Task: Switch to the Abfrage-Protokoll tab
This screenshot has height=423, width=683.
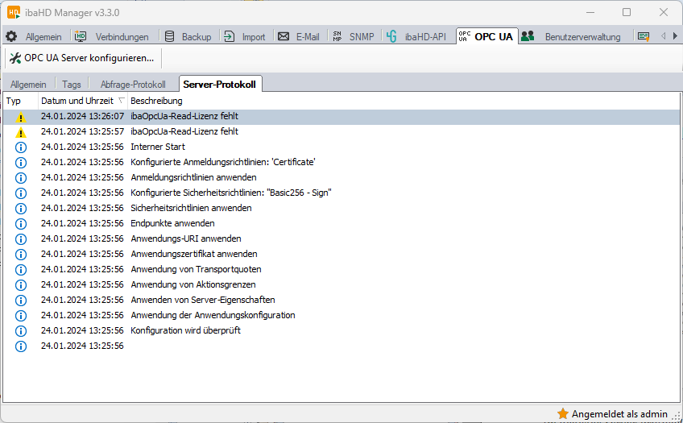Action: point(133,85)
